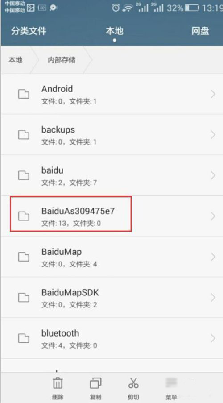Tap the bluetooth folder icon

point(24,338)
